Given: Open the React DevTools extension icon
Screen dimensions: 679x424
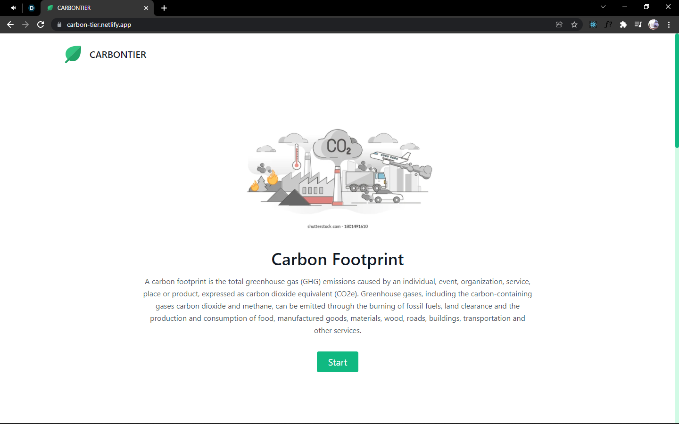Looking at the screenshot, I should click(593, 24).
